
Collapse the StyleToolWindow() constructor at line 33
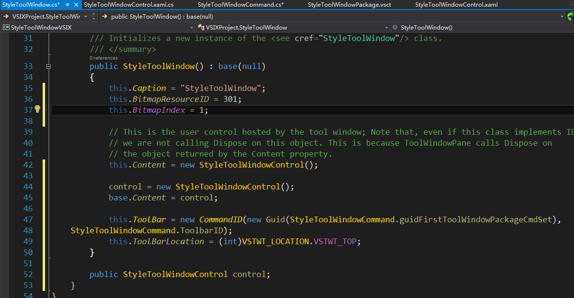[x=48, y=67]
